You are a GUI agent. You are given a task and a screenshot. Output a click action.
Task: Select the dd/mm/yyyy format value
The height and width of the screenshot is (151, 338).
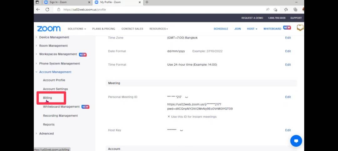176,51
